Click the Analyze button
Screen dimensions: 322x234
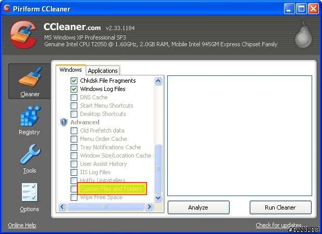tap(198, 207)
